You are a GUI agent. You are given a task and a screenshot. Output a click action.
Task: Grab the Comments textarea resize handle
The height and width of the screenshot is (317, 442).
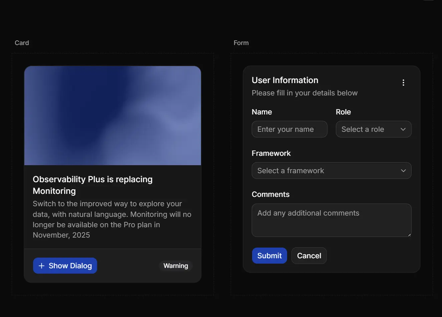pyautogui.click(x=409, y=235)
